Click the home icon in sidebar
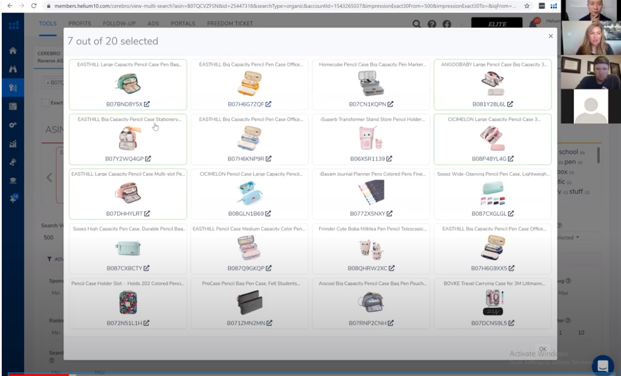 13,51
